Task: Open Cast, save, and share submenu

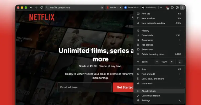Action: click(159, 79)
